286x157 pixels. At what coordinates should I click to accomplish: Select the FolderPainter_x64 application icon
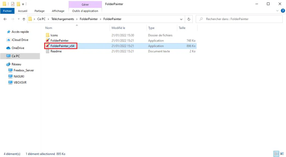point(47,46)
